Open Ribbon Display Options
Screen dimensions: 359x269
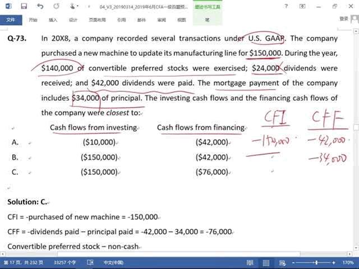(302, 6)
